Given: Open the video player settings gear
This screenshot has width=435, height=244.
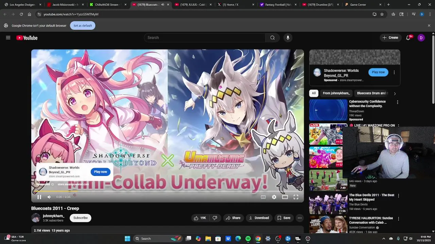Looking at the screenshot, I should [x=274, y=197].
